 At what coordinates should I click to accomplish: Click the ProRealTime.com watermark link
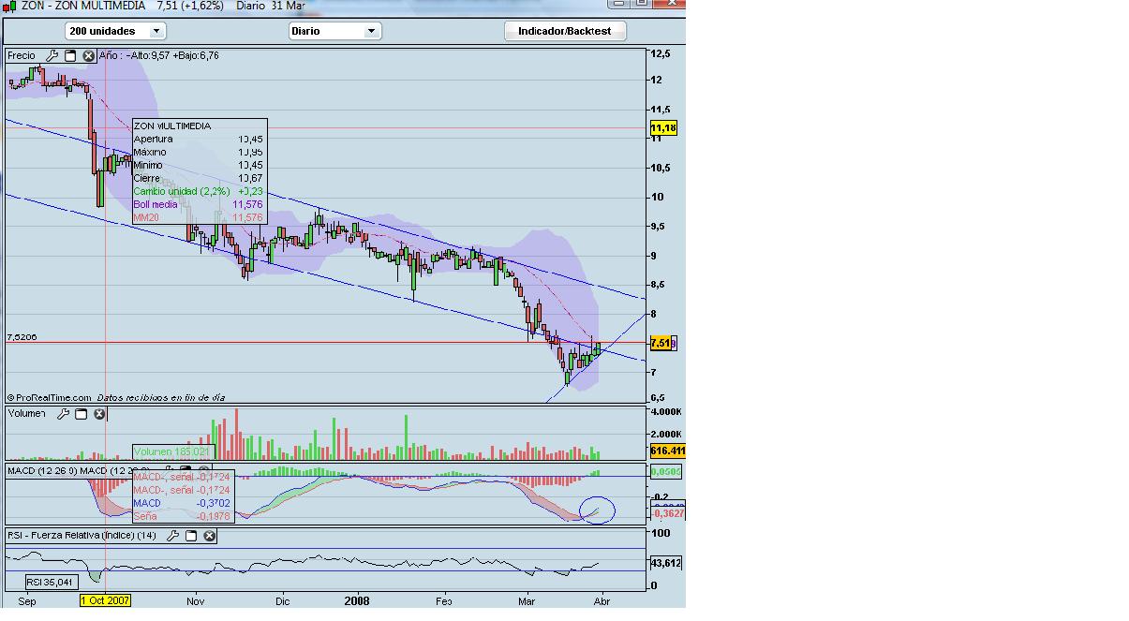[50, 397]
